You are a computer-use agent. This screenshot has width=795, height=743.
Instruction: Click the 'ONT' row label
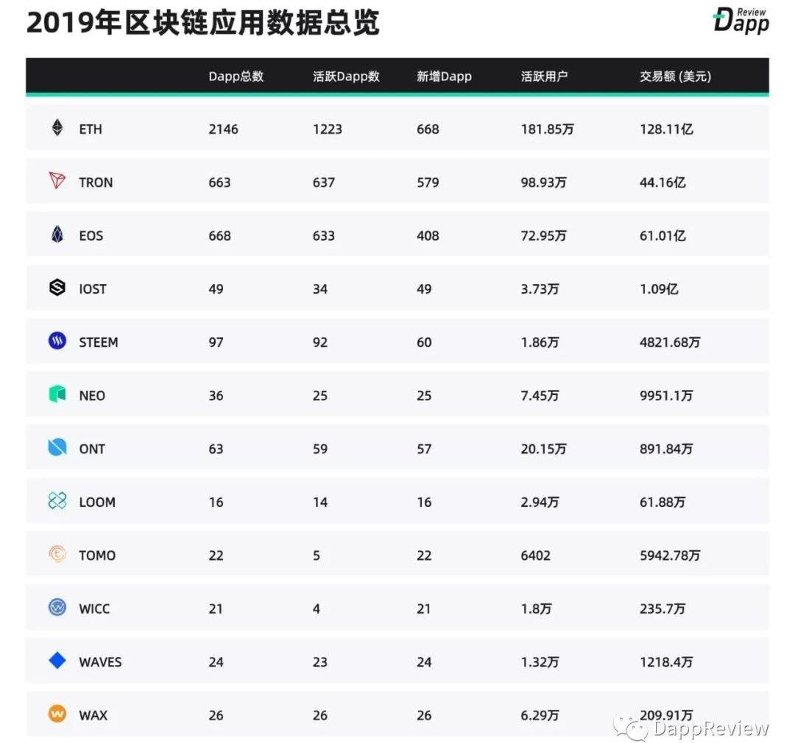[x=92, y=449]
